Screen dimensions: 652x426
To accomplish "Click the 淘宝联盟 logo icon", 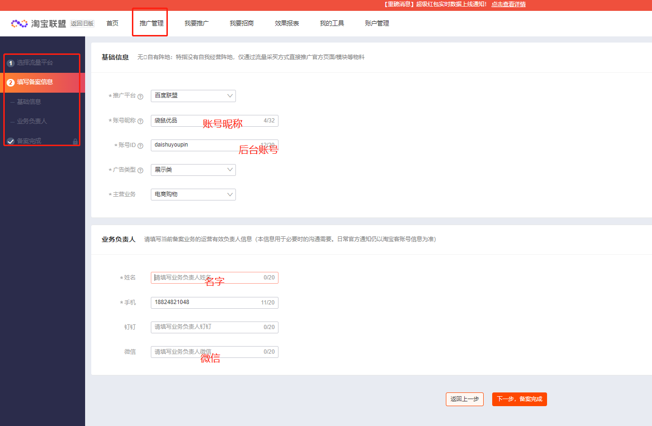I will 19,23.
